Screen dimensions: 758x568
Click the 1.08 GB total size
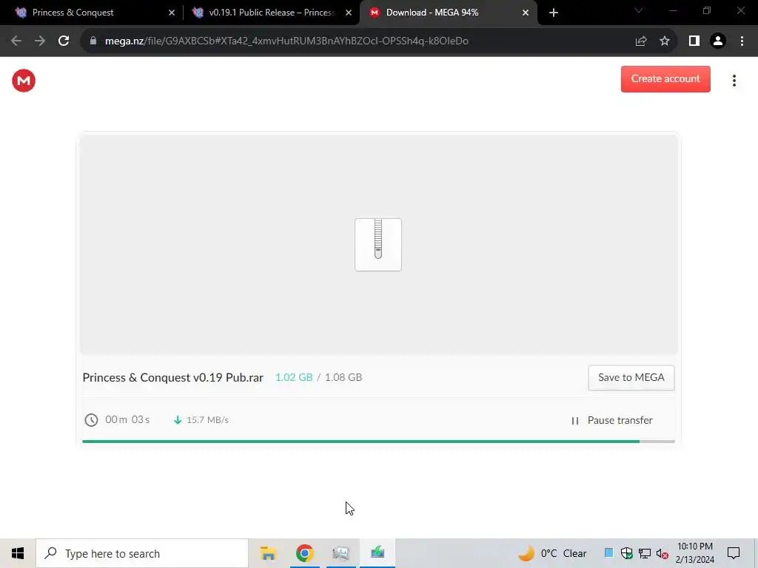(x=343, y=377)
